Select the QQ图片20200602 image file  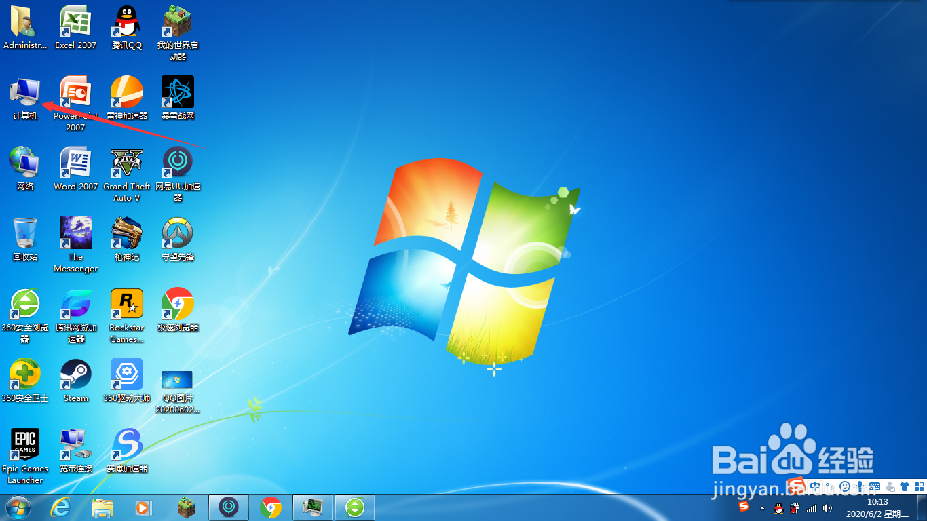tap(178, 391)
